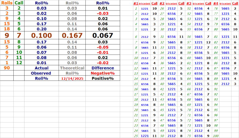Click the 0.20 Roll% cell
Screen dimensions: 239x138
(x=41, y=28)
